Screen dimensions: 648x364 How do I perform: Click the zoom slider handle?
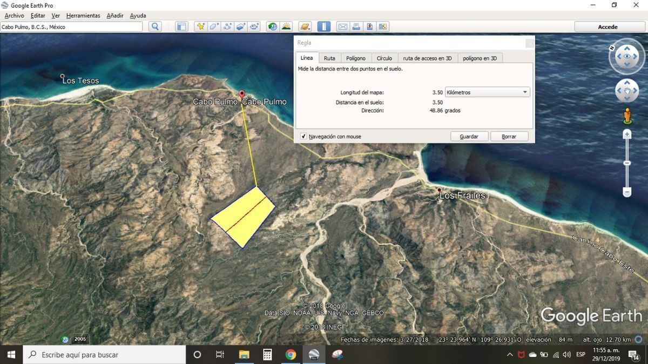click(x=627, y=163)
